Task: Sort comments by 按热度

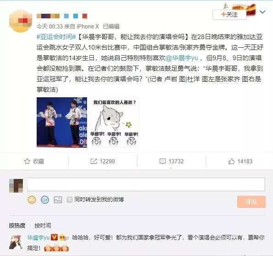Action: click(17, 225)
